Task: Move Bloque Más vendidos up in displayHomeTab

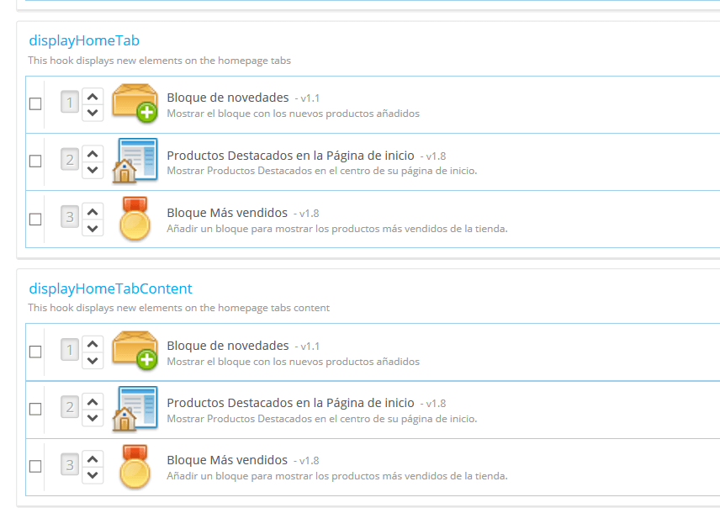Action: click(x=93, y=212)
